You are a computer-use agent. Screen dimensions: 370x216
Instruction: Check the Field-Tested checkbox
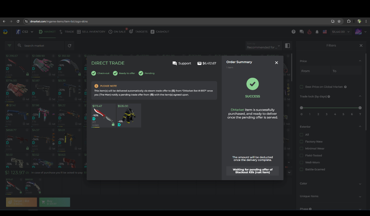coord(301,155)
